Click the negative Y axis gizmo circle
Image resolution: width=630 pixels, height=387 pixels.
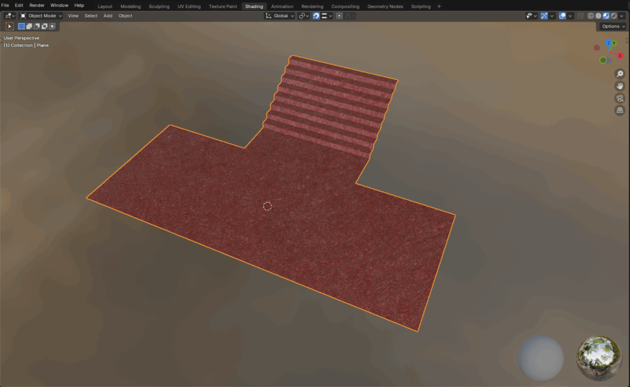(x=603, y=60)
